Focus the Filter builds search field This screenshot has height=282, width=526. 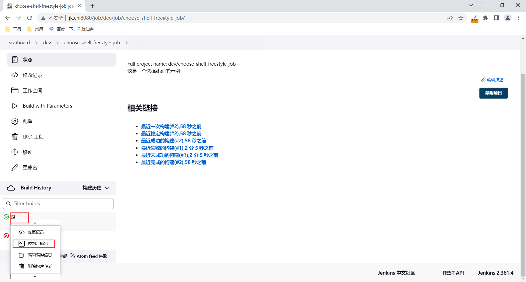point(58,204)
